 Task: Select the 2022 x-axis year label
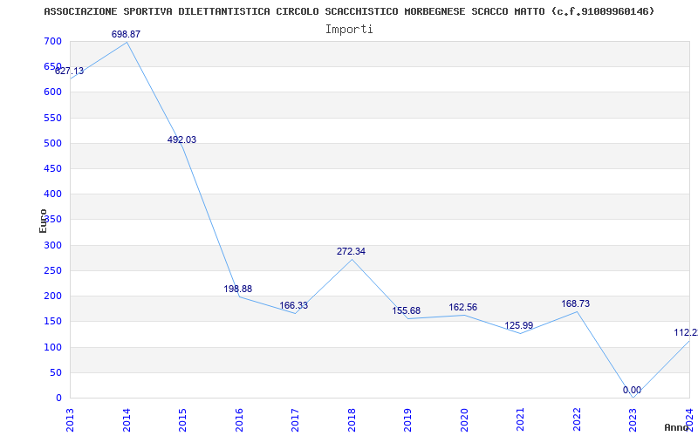tap(577, 419)
